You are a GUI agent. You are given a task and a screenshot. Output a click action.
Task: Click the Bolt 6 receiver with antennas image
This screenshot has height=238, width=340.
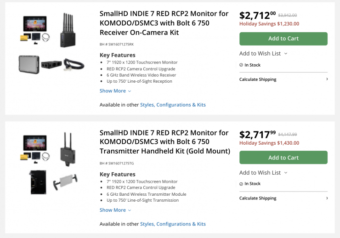tap(68, 30)
